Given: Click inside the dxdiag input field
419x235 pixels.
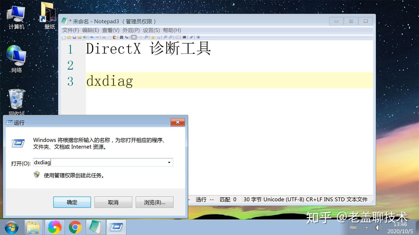Looking at the screenshot, I should point(87,162).
